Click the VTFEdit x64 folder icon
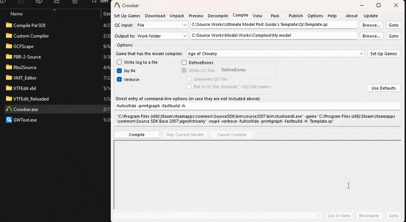The height and width of the screenshot is (222, 406). 9,88
